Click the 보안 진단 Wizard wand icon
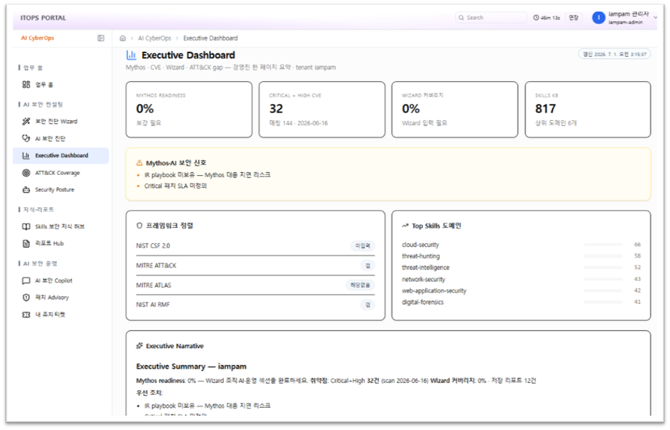 [x=26, y=121]
